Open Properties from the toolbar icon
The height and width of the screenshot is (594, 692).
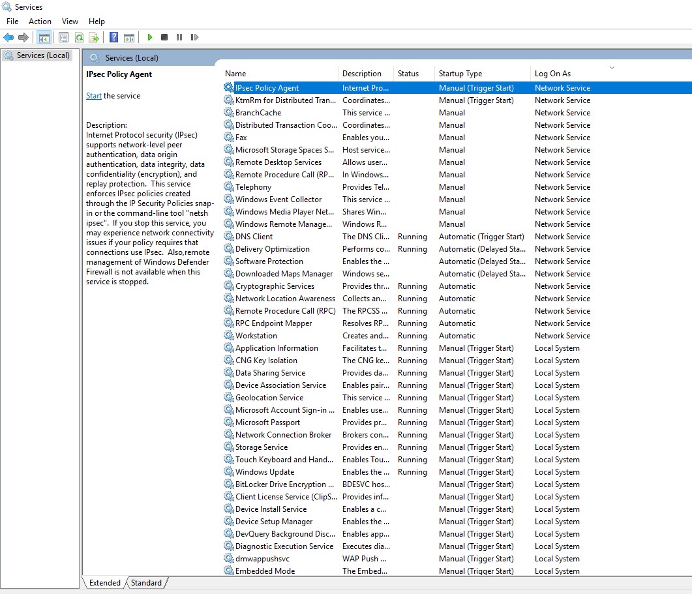tap(63, 38)
